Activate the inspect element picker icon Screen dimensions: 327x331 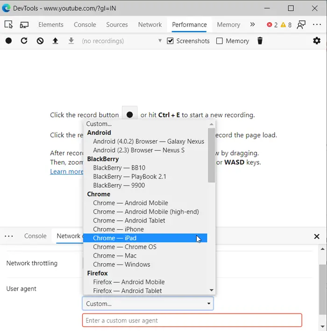click(8, 25)
